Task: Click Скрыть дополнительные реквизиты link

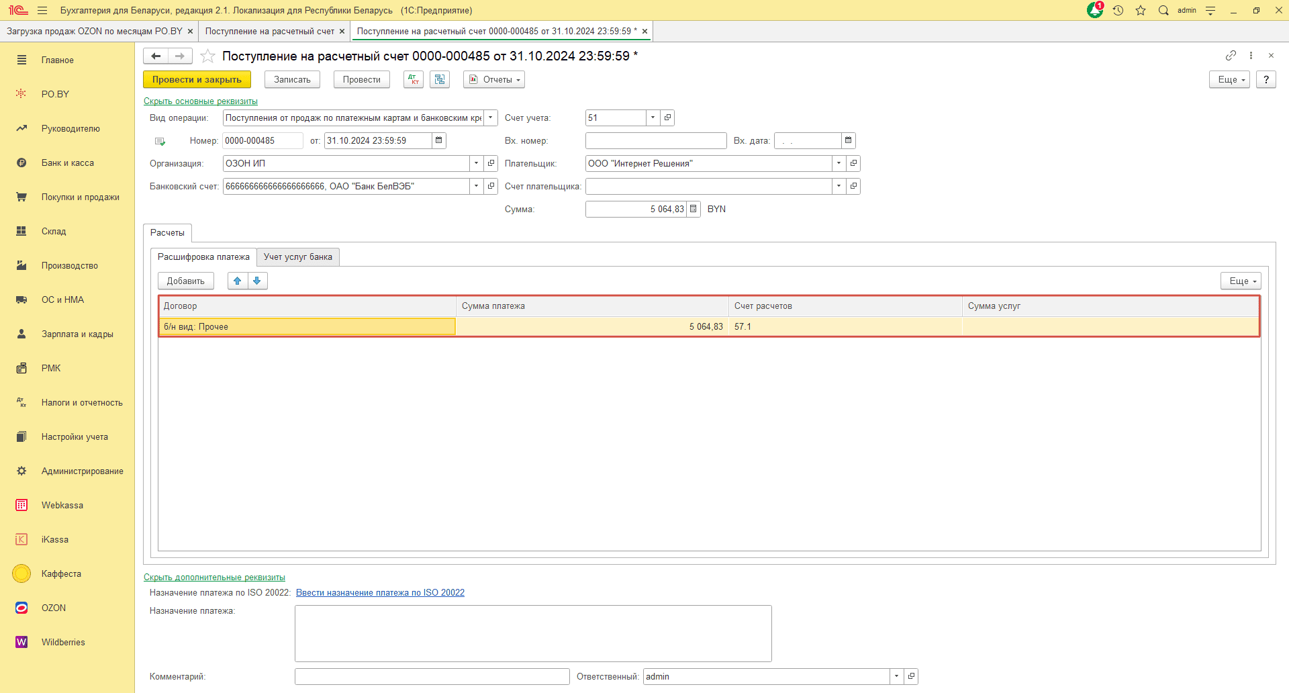Action: click(214, 577)
